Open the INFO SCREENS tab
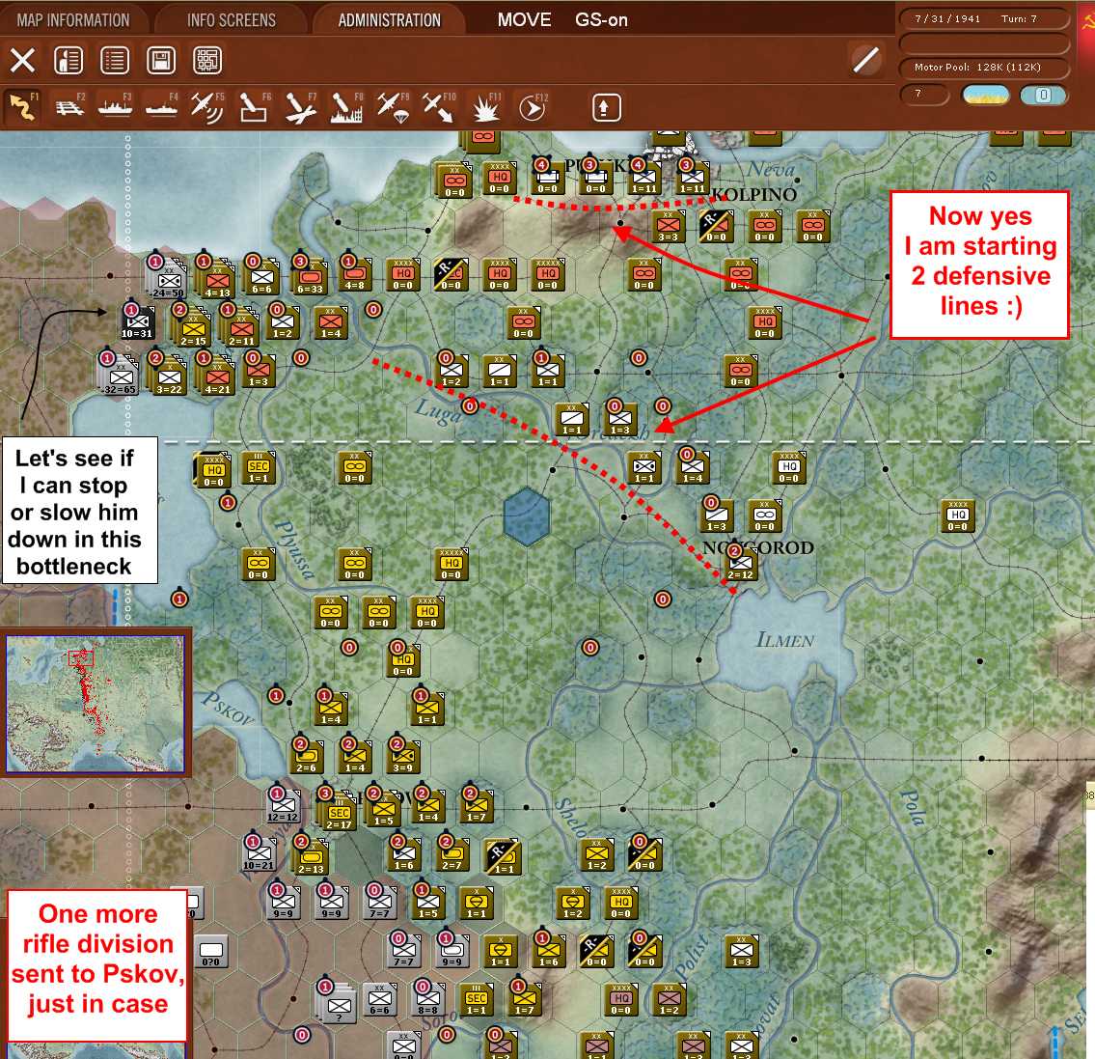Screen dimensions: 1095x1059 232,20
